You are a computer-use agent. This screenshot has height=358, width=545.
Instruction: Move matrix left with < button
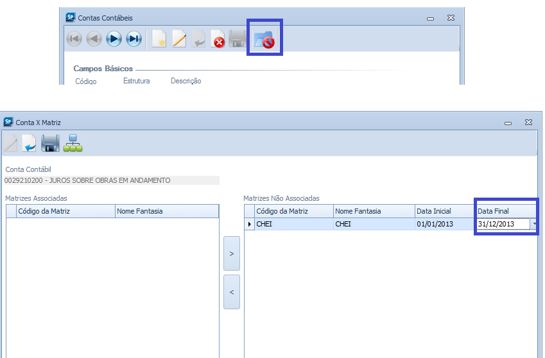232,292
